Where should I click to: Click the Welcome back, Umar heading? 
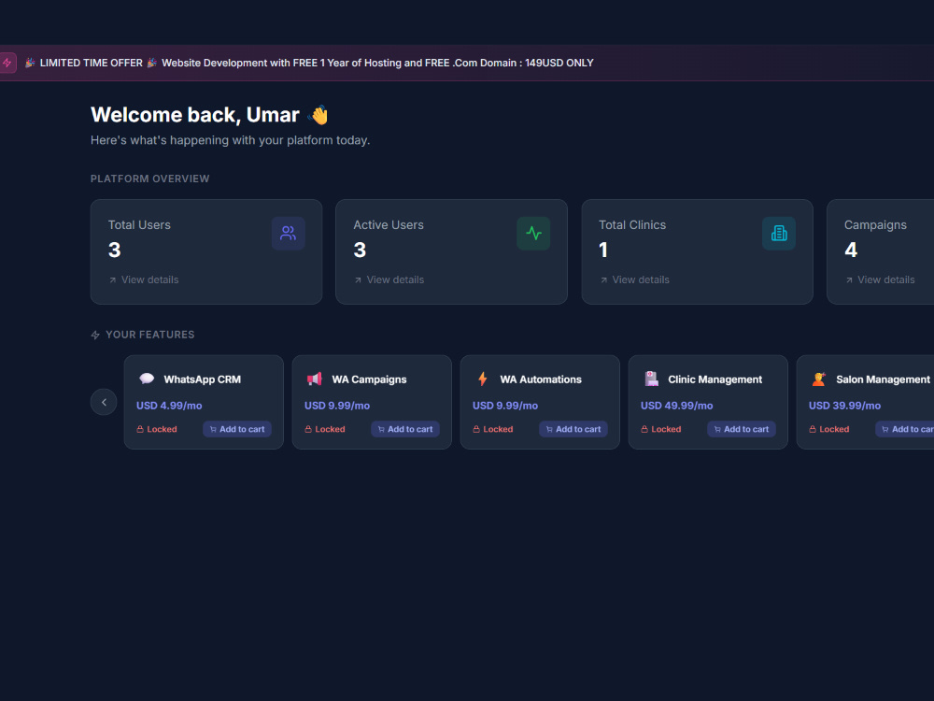(195, 114)
